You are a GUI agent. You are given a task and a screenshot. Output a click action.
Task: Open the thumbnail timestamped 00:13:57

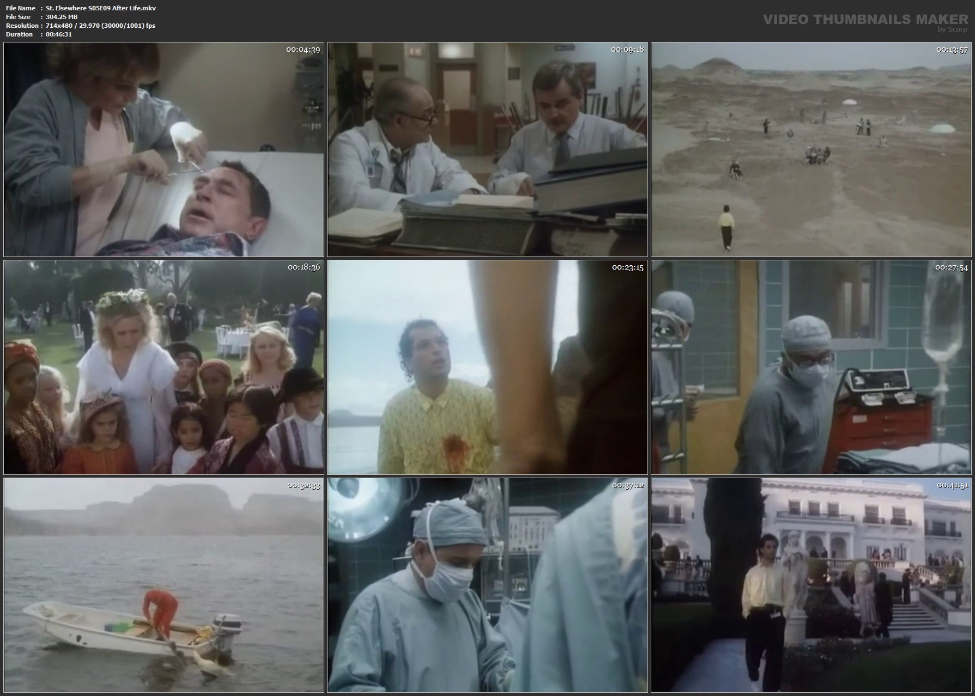pyautogui.click(x=812, y=149)
